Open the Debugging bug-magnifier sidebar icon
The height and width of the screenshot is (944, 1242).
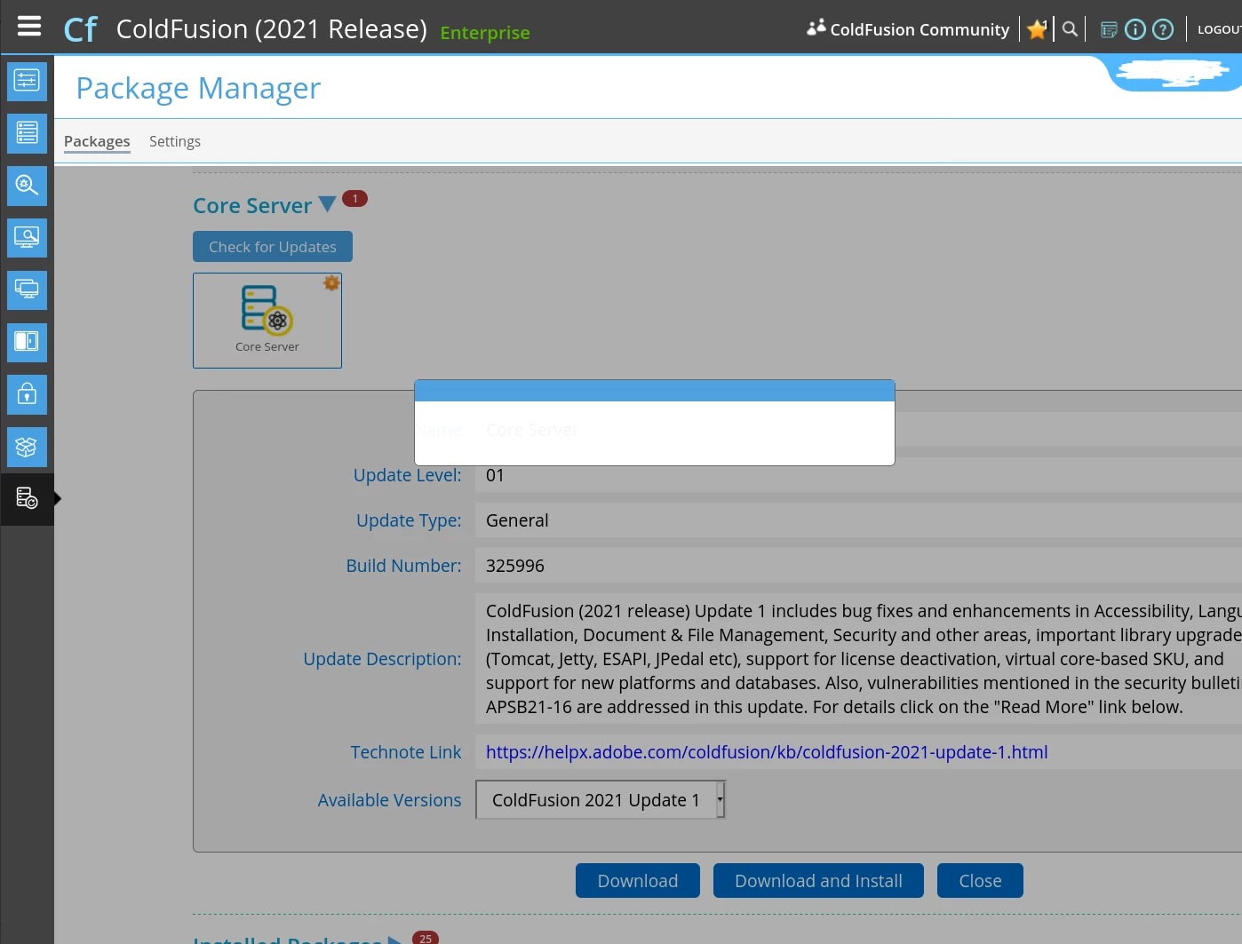(27, 186)
